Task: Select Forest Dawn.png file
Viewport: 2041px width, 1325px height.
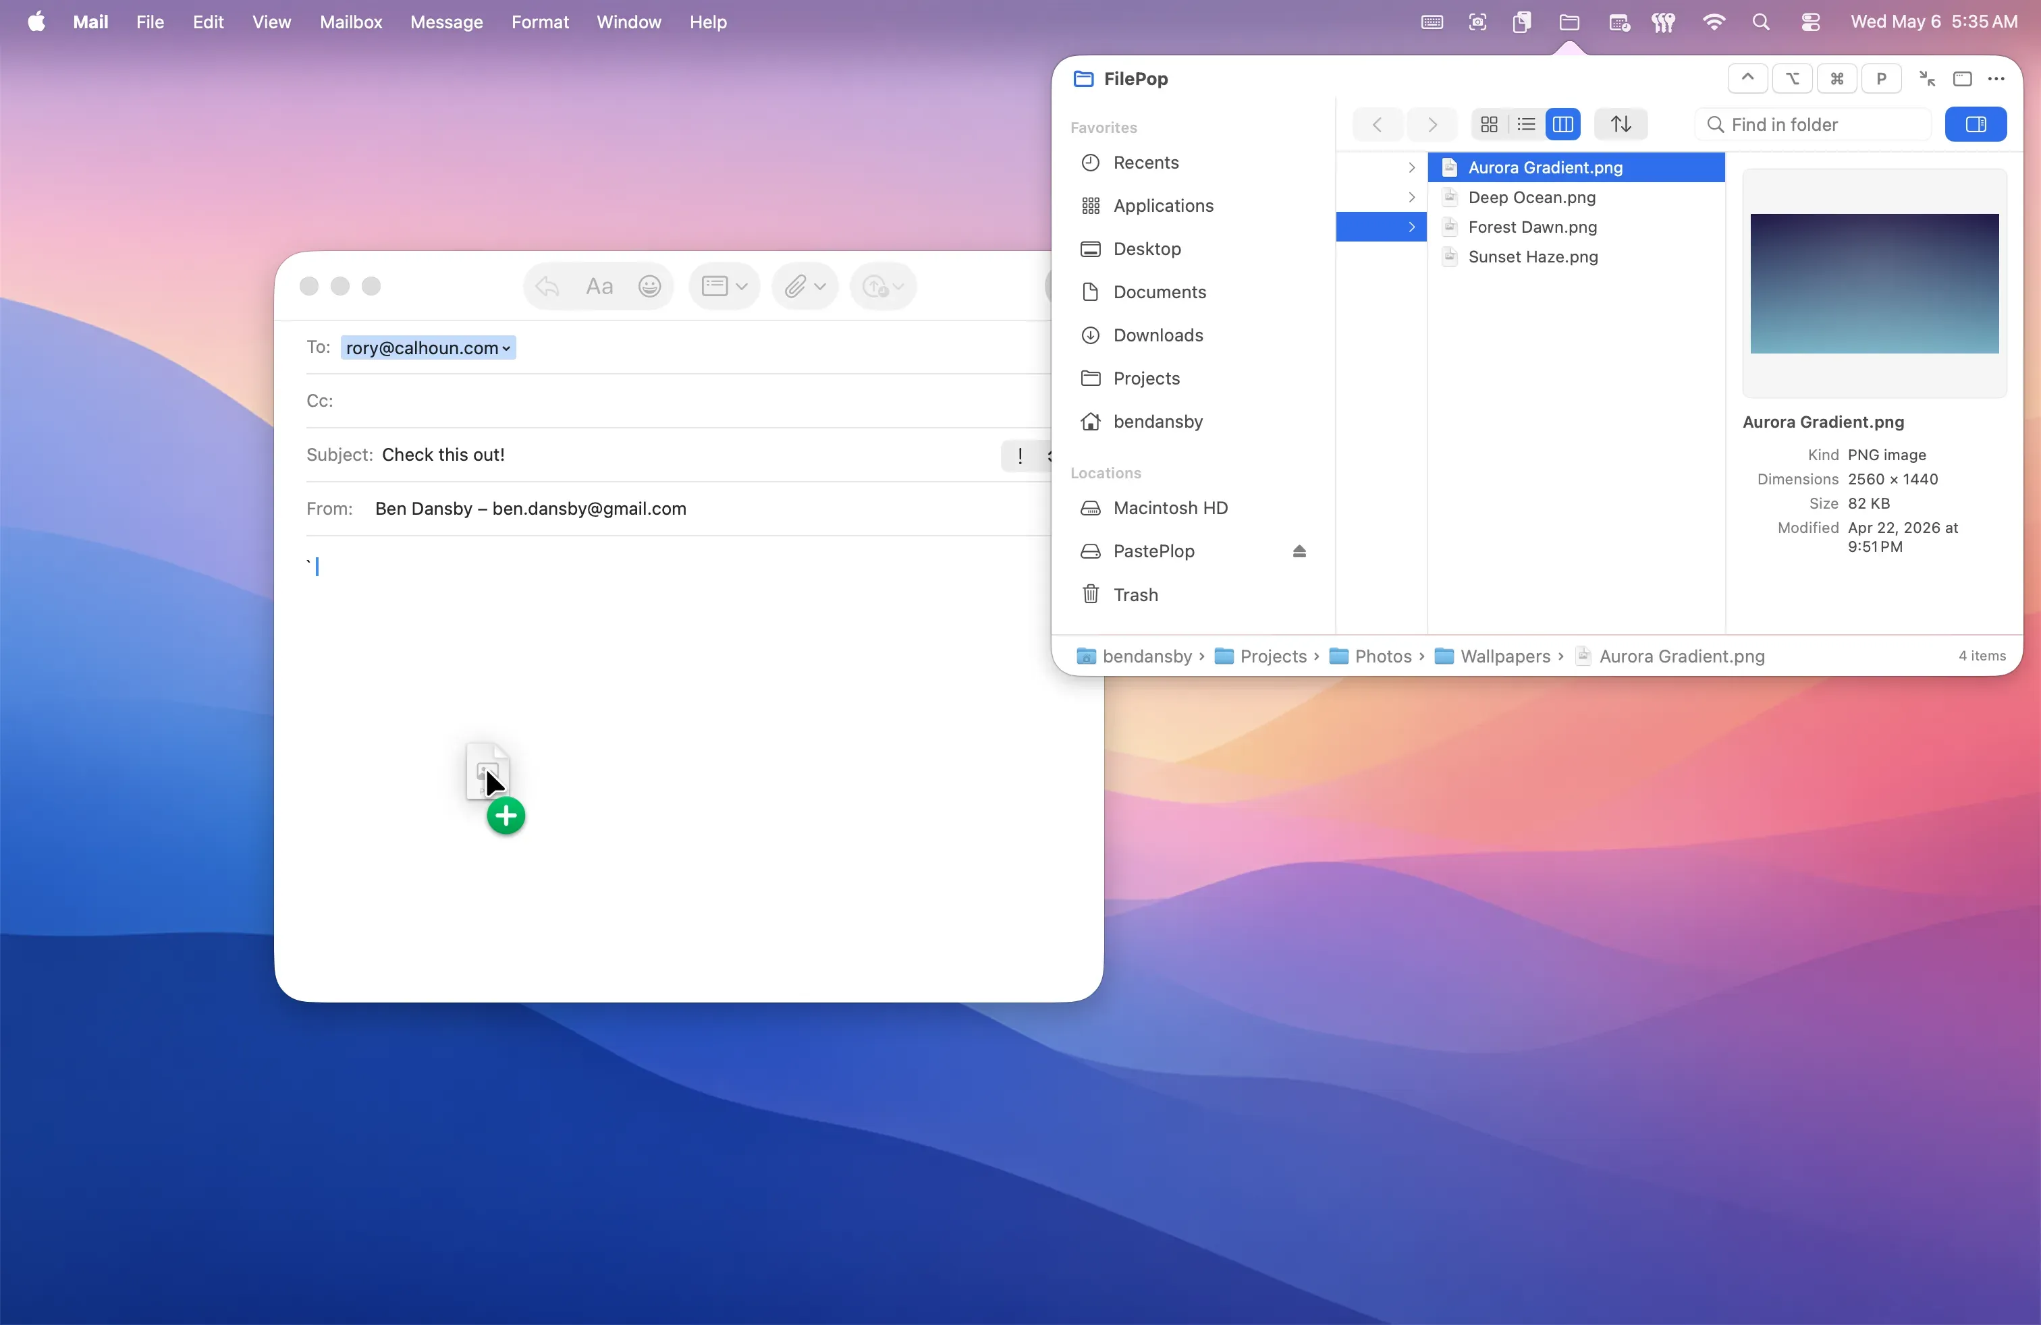Action: [x=1576, y=227]
